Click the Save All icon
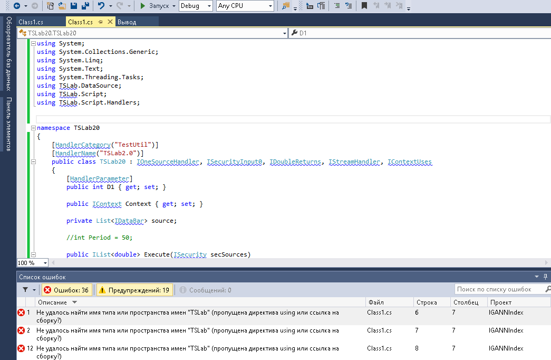 84,6
